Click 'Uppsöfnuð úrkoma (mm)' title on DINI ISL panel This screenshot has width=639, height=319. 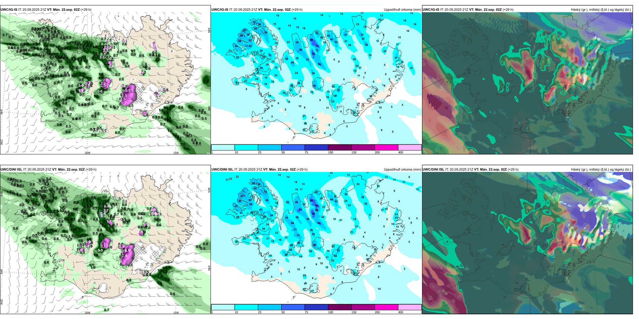coord(402,170)
